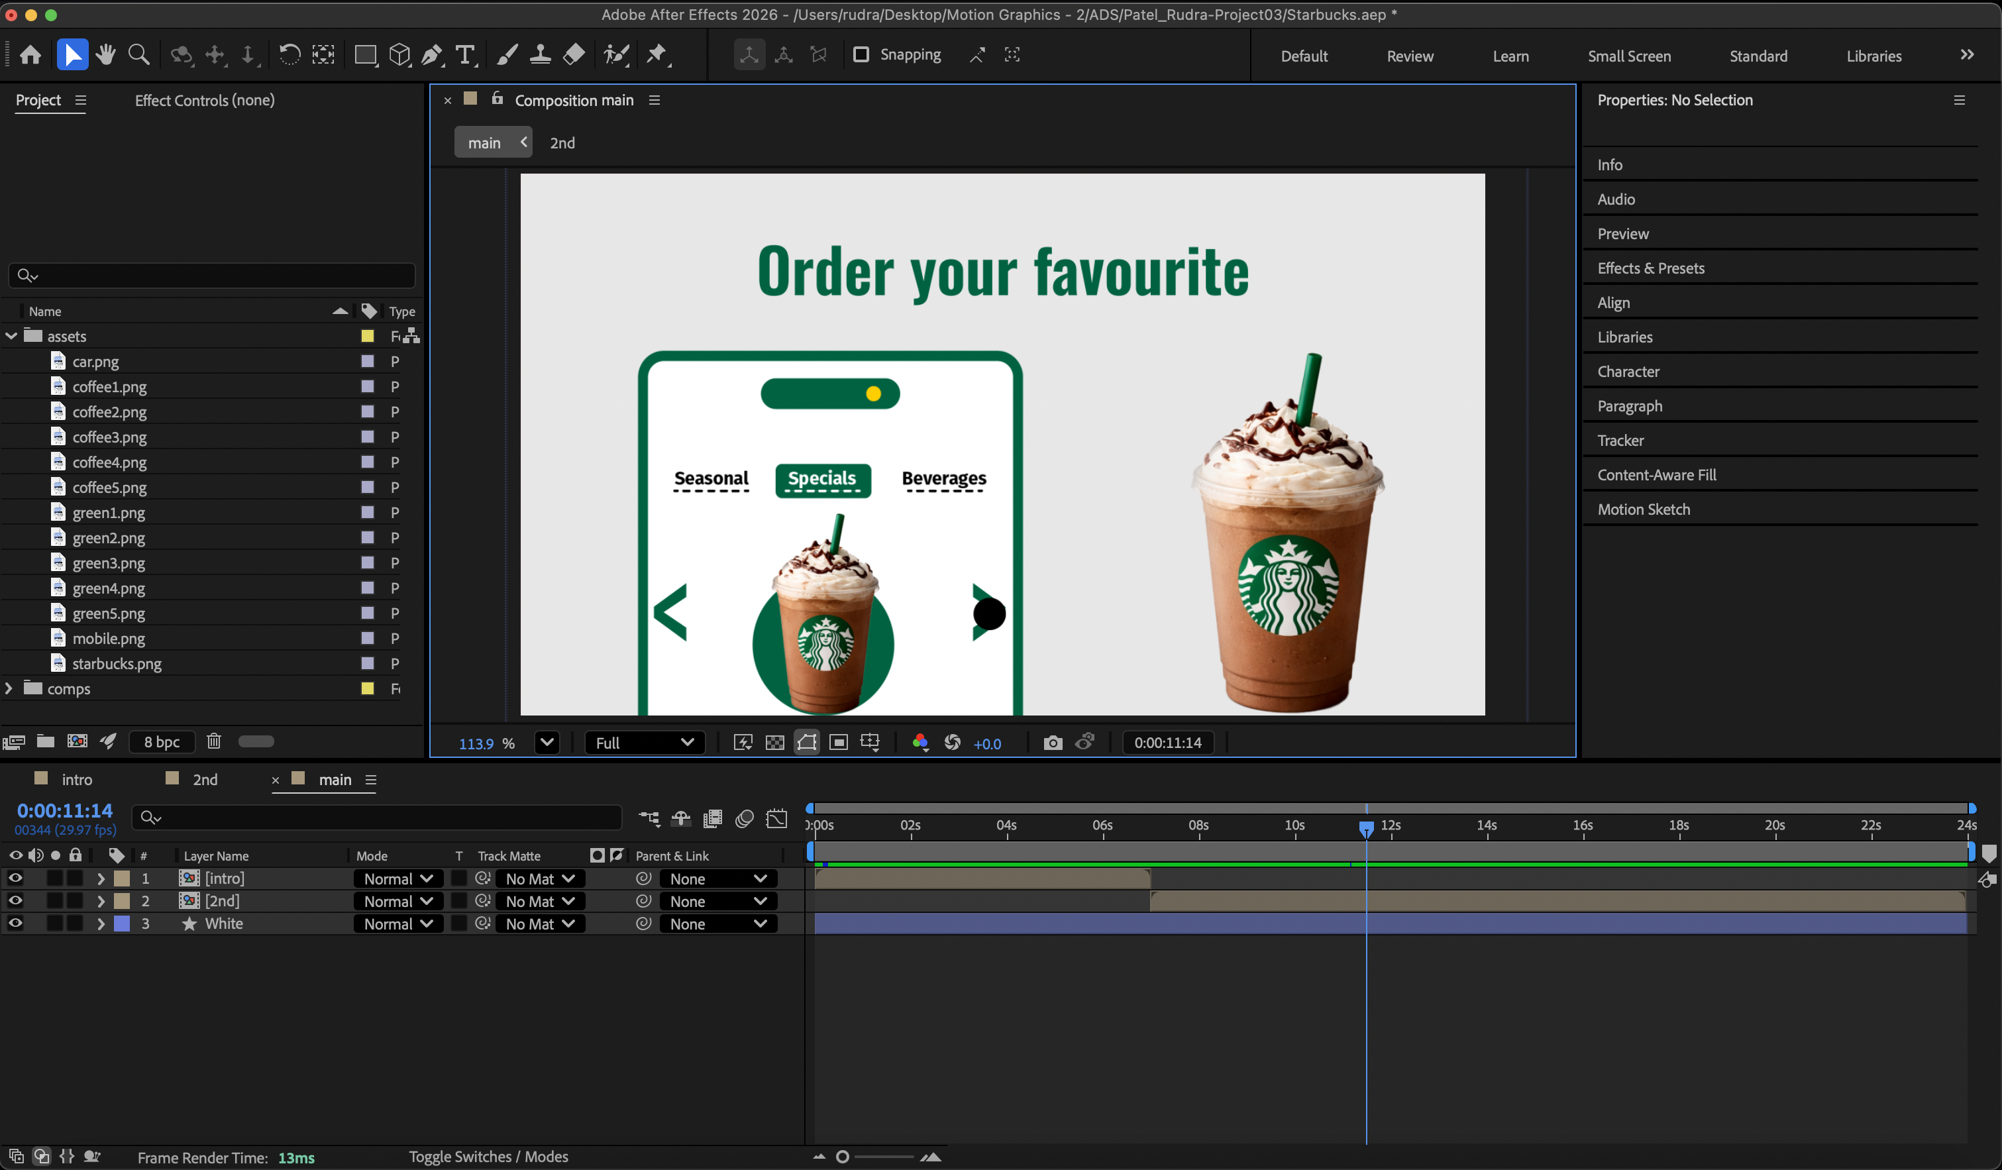Select the Eraser tool
The width and height of the screenshot is (2002, 1170).
point(574,55)
